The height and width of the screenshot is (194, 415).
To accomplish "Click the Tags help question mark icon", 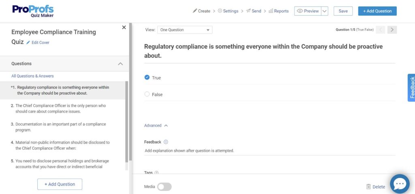I will pos(156,173).
